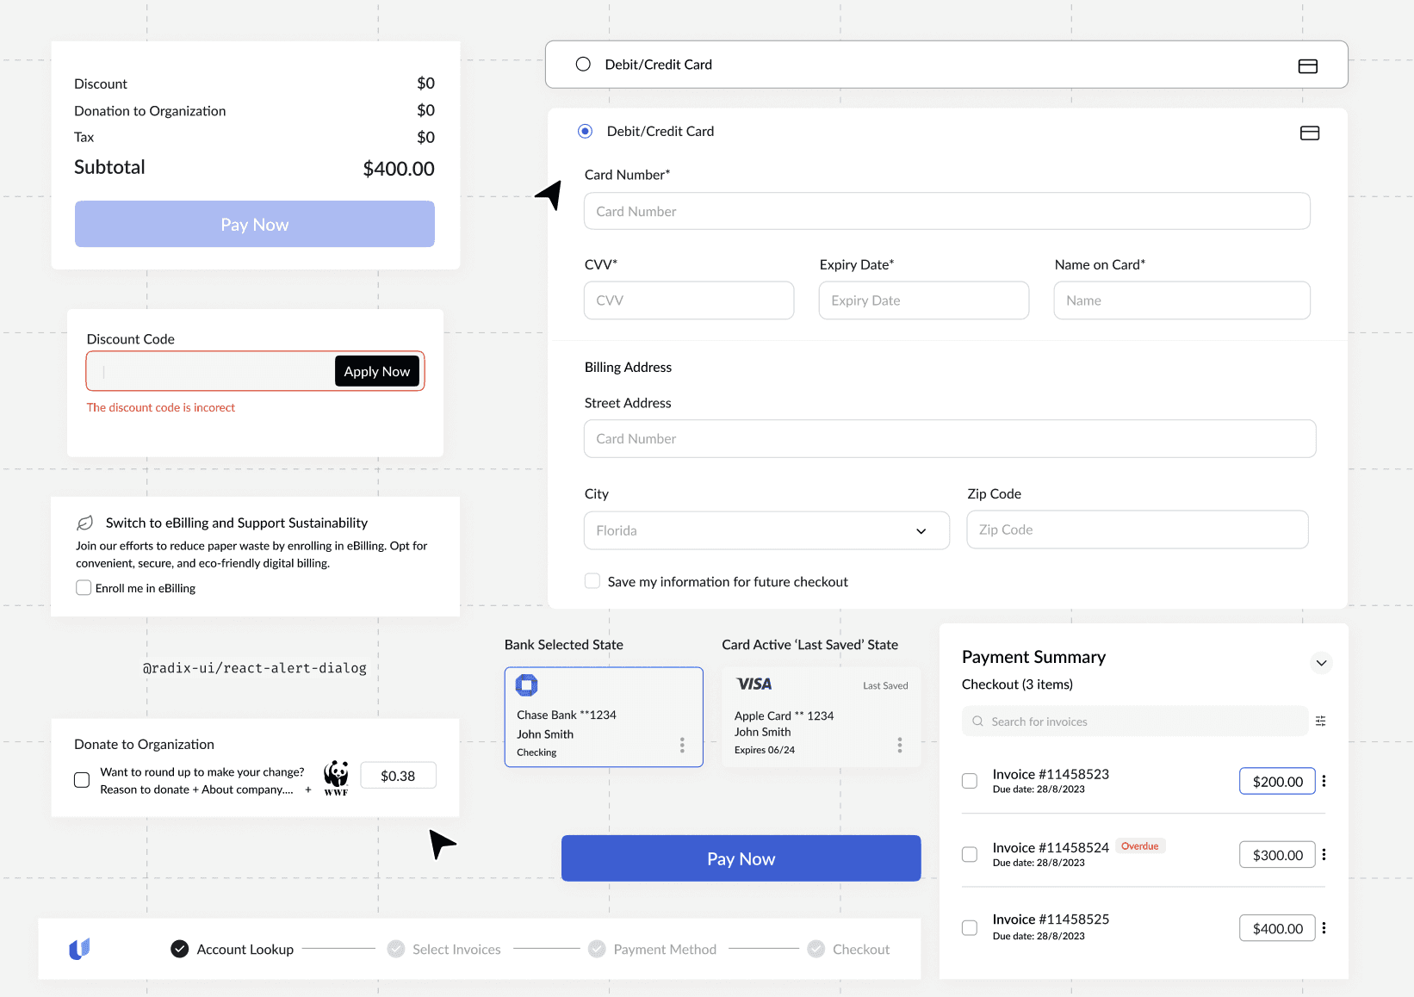This screenshot has height=997, width=1414.
Task: Go to the Account Lookup step
Action: click(x=233, y=949)
